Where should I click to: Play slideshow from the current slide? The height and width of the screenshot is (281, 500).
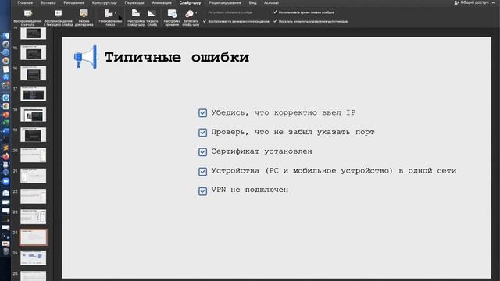pos(58,17)
